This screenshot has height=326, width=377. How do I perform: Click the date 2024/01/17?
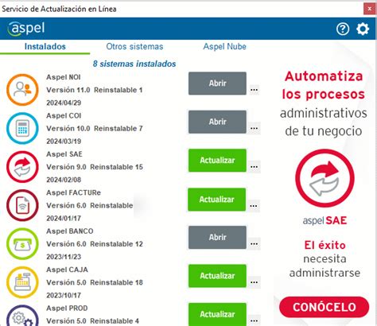point(64,218)
